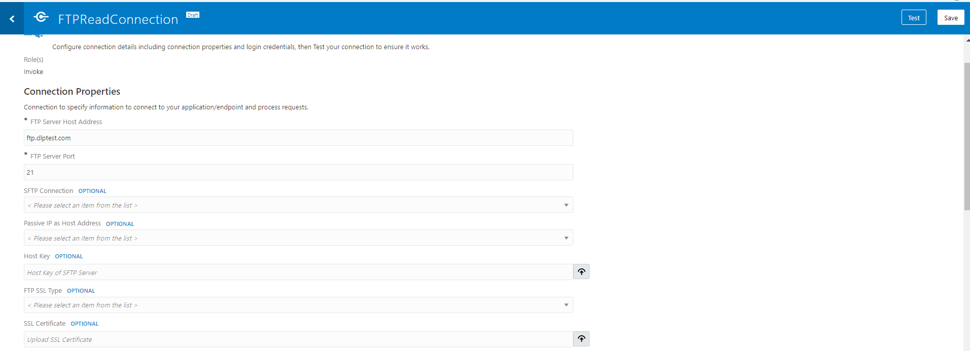The width and height of the screenshot is (970, 351).
Task: Click SSL Certificate label
Action: [45, 324]
